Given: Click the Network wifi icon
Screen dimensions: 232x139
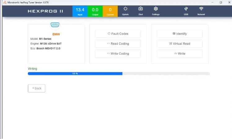Looking at the screenshot, I should 201,9.
